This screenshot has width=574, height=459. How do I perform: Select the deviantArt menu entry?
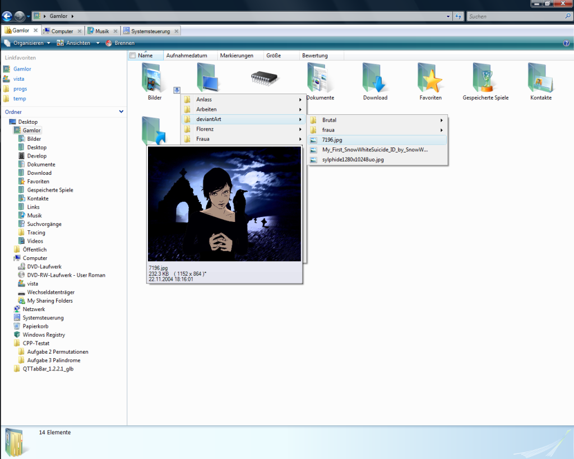tap(243, 119)
